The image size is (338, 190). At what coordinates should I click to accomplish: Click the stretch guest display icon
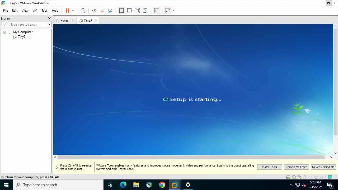168,11
